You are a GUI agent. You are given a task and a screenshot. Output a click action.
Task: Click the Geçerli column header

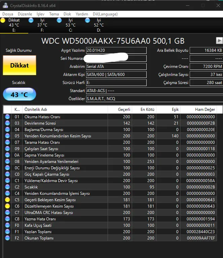120,110
